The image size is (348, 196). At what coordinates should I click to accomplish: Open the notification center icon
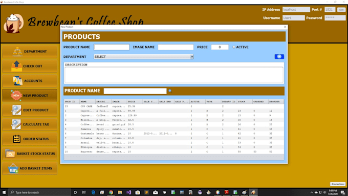pos(343,192)
